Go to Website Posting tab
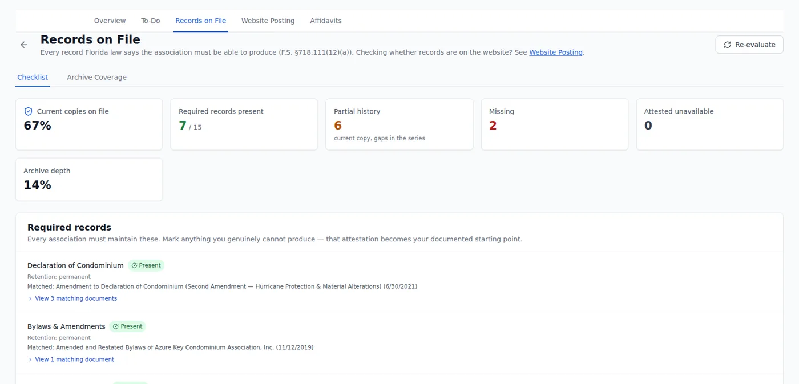The width and height of the screenshot is (799, 384). tap(268, 21)
